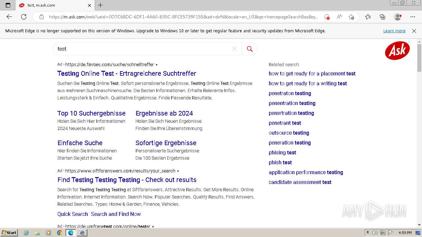Viewport: 422px width, 237px height.
Task: Open the last taskbar app icon
Action: click(82, 233)
